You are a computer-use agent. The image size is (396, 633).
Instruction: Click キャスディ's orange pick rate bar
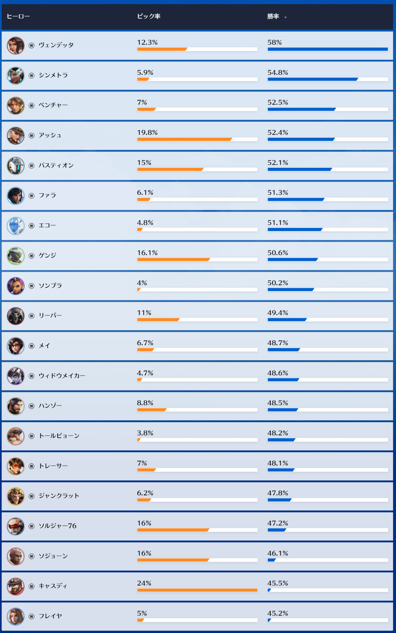[x=197, y=590]
